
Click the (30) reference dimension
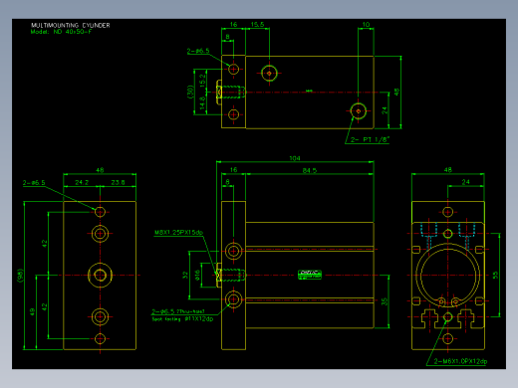coord(190,92)
